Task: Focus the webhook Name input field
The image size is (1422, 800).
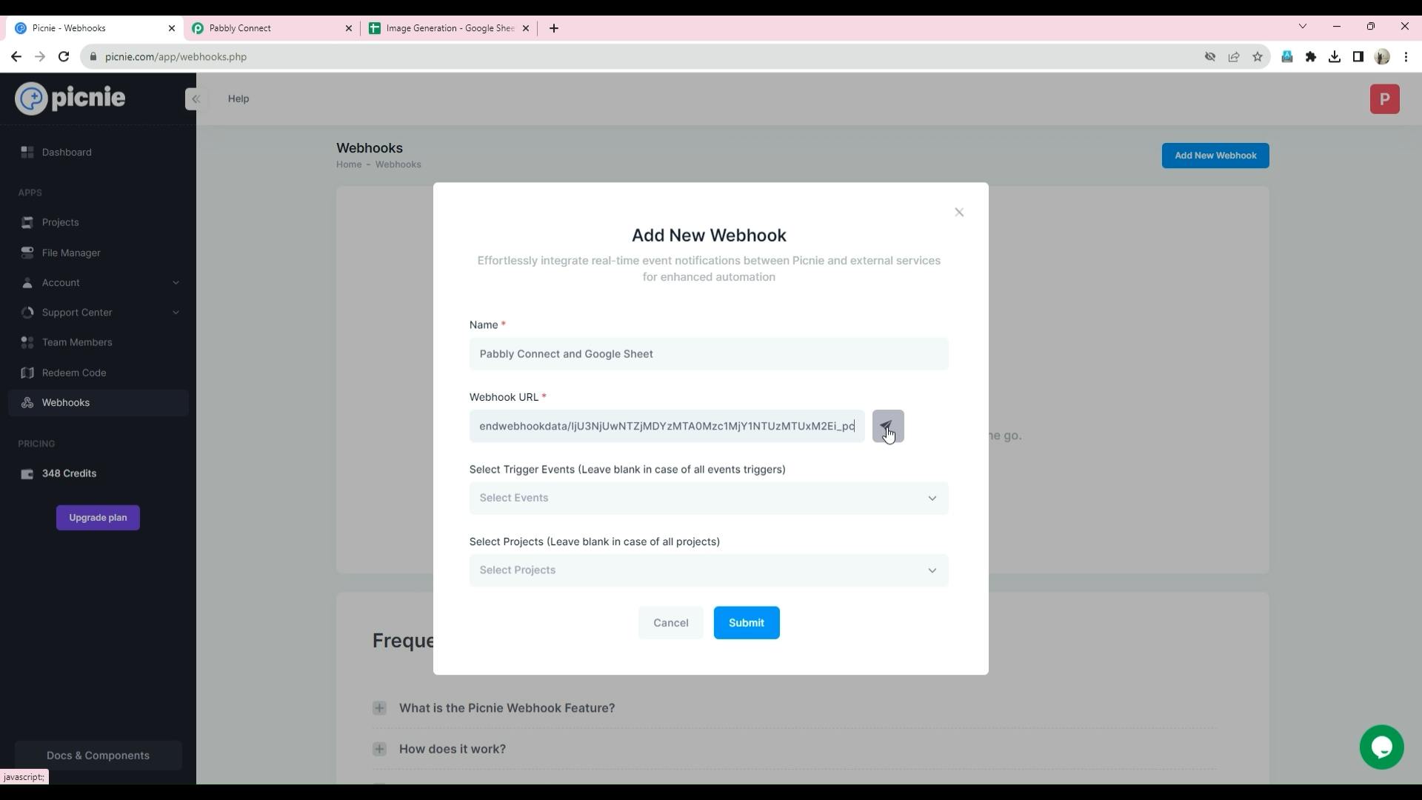Action: 709,354
